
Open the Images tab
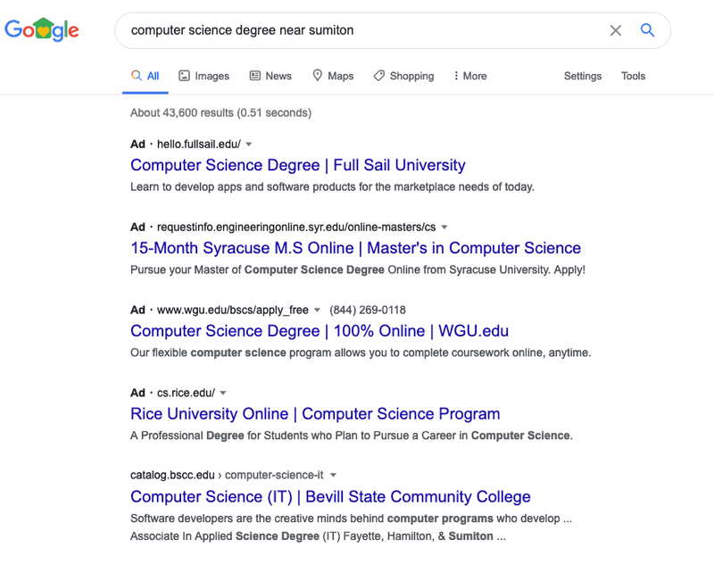[x=203, y=76]
